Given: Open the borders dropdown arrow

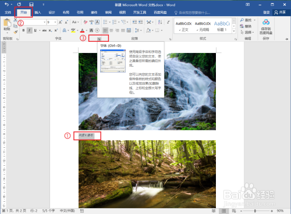Looking at the screenshot, I should click(x=161, y=30).
